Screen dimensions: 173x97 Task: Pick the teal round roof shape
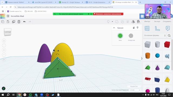[167, 67]
